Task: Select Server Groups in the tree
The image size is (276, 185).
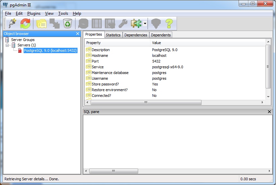Action: pyautogui.click(x=23, y=40)
